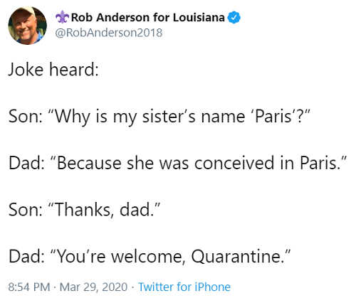Click the word 'Quarantine' in the punchline
Viewport: 356px width, 303px height.
[x=236, y=257]
